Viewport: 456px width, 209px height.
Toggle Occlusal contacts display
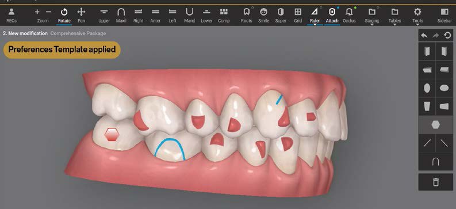[349, 16]
